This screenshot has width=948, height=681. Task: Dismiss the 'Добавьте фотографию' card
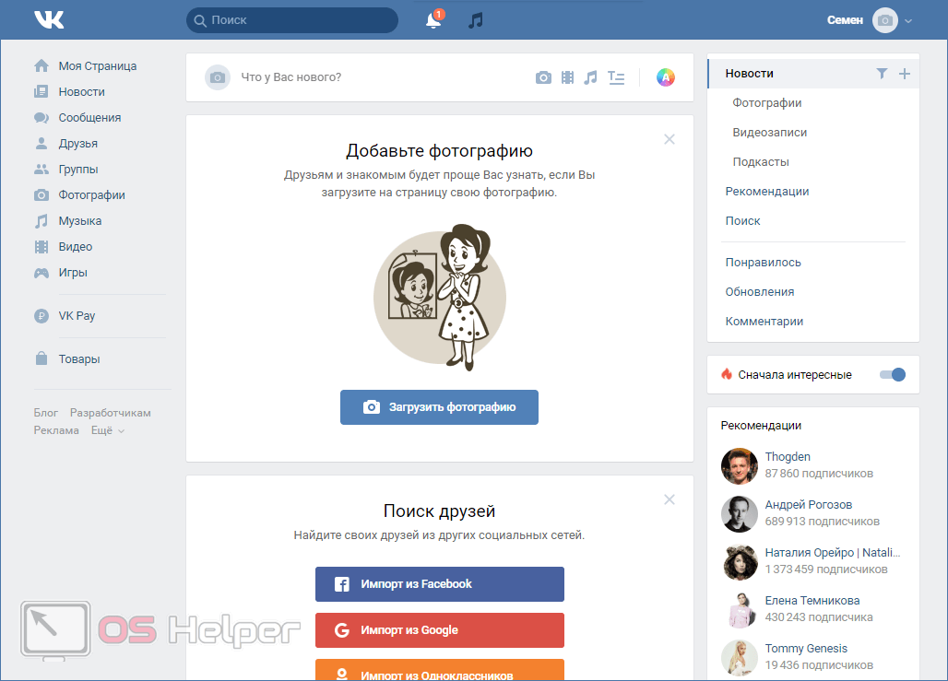click(x=670, y=139)
